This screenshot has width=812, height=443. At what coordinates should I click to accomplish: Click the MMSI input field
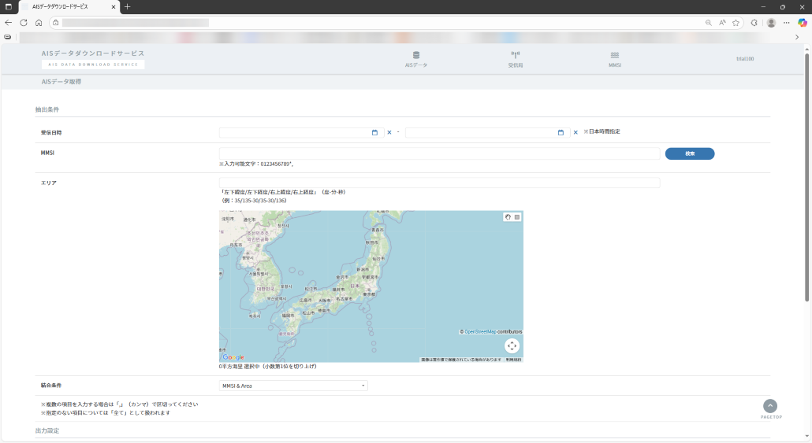point(439,153)
